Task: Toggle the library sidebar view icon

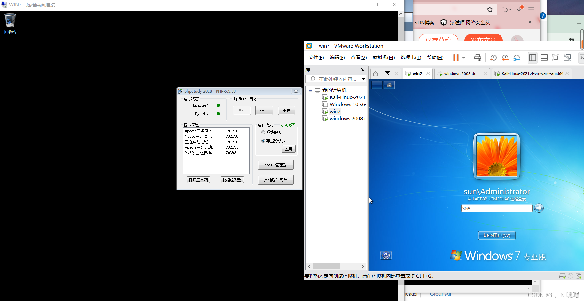Action: [533, 58]
